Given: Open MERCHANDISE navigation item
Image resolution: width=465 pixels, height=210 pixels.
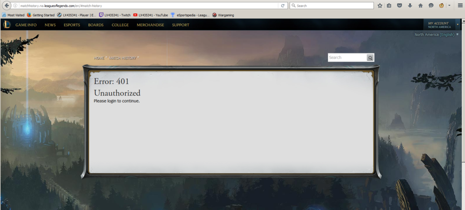Looking at the screenshot, I should (150, 25).
